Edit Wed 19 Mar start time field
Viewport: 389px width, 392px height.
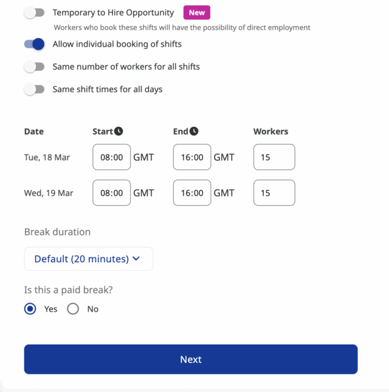coord(111,193)
